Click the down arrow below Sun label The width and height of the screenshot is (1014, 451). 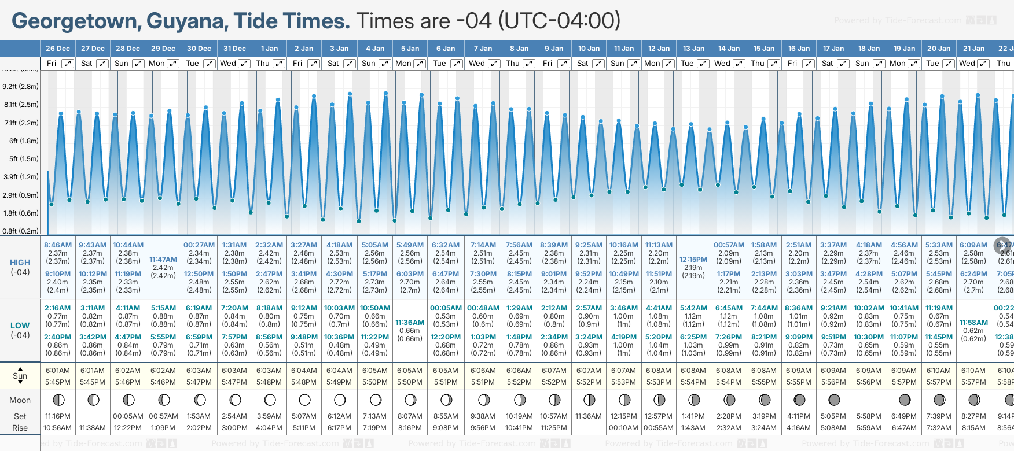(20, 383)
